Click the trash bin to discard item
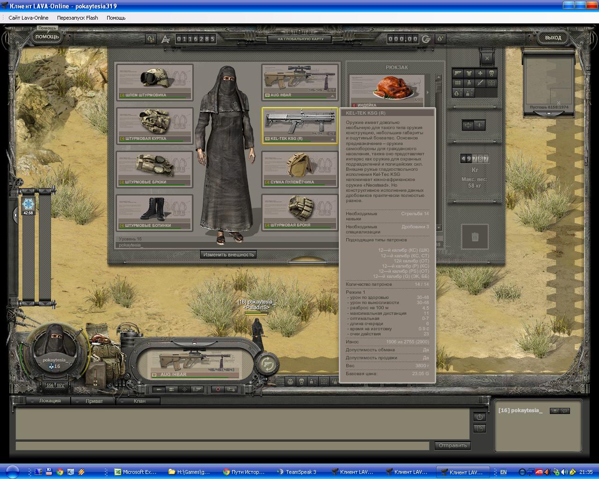This screenshot has height=479, width=599. (x=475, y=237)
